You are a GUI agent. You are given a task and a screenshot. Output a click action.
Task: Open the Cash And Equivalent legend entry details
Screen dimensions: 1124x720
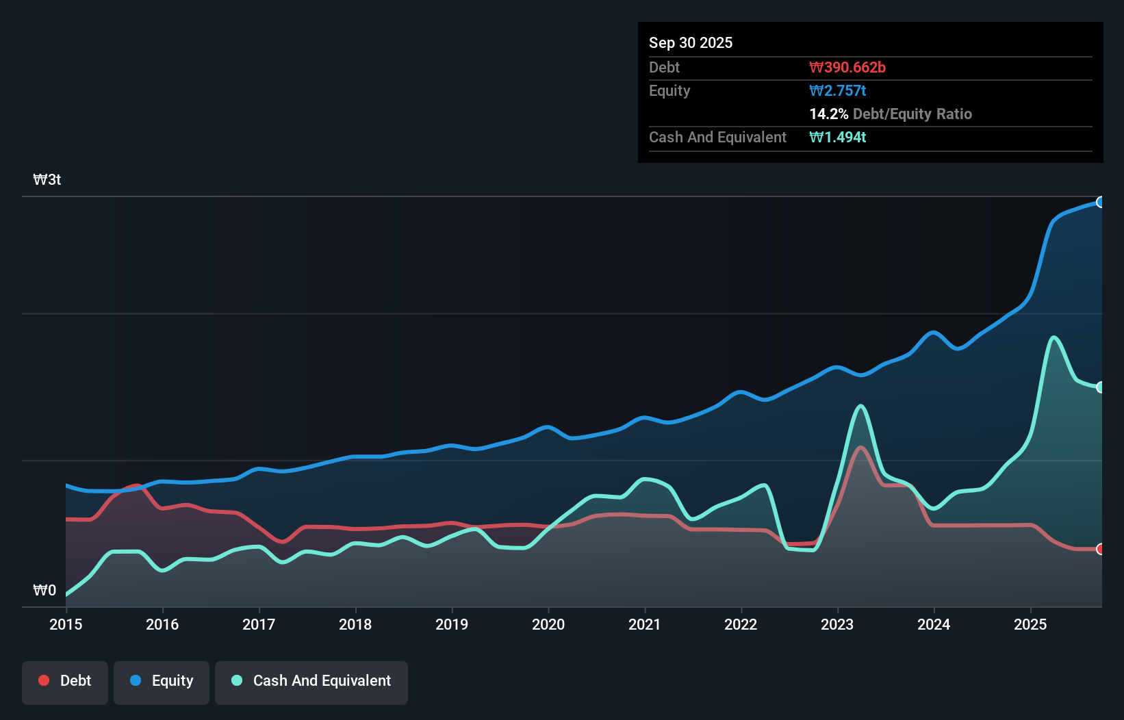click(311, 682)
